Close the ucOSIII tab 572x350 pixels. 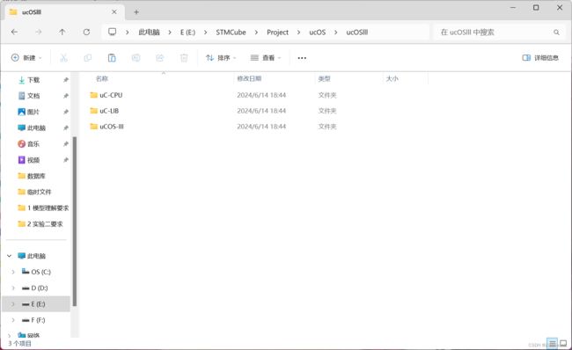(x=114, y=12)
